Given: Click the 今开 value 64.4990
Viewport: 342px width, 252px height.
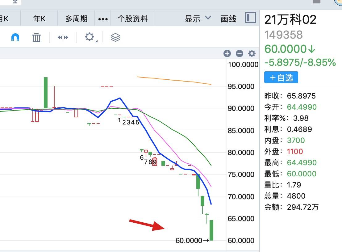Looking at the screenshot, I should click(x=302, y=107).
